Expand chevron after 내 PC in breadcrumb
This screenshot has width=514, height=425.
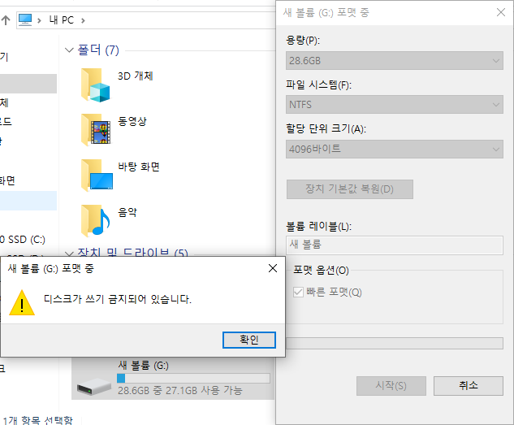pyautogui.click(x=83, y=20)
